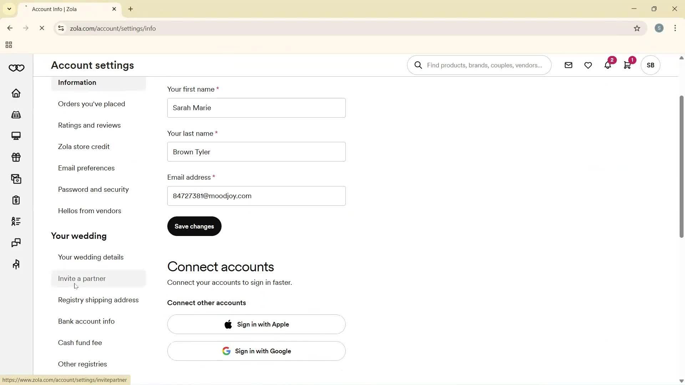This screenshot has height=385, width=685.
Task: Select the registry icon in sidebar
Action: coord(16,114)
